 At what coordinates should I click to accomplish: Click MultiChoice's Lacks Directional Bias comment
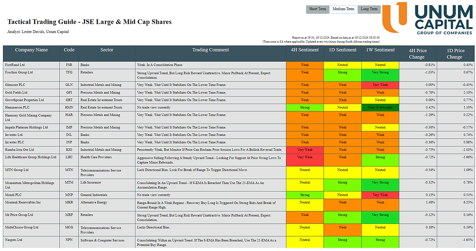coord(153,227)
